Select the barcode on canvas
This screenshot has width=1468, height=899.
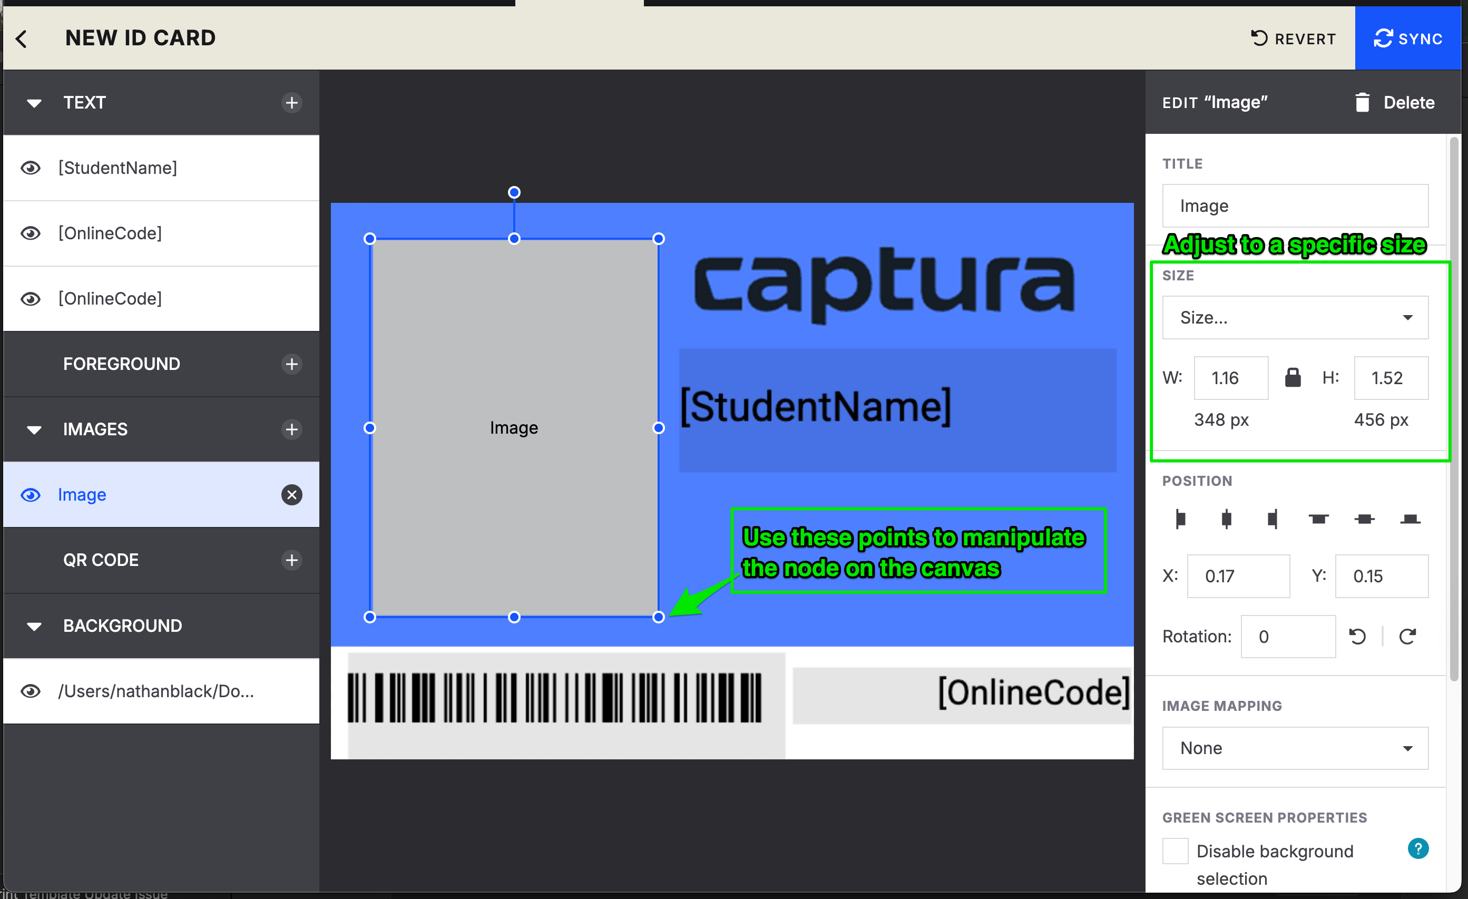coord(555,698)
